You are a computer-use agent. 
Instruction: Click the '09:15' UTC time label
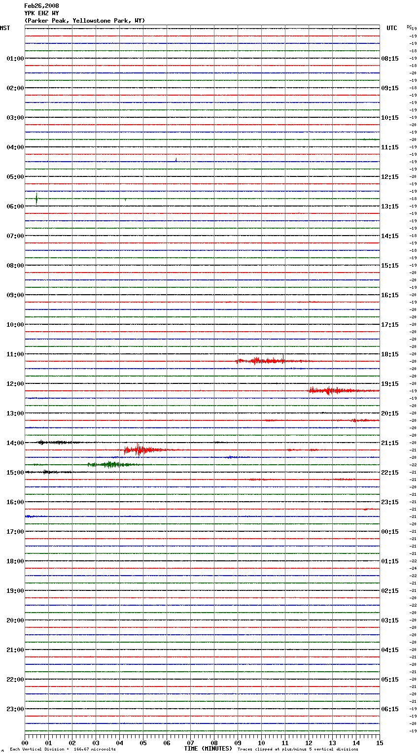(390, 88)
